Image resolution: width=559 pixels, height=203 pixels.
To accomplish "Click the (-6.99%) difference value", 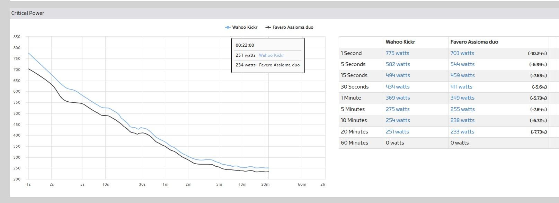I will 538,65.
